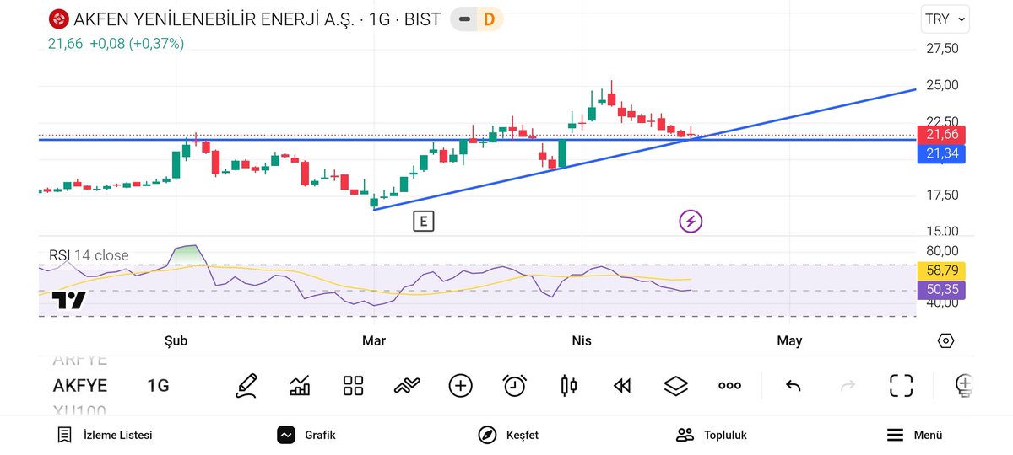Open candlestick style icon

pos(569,386)
